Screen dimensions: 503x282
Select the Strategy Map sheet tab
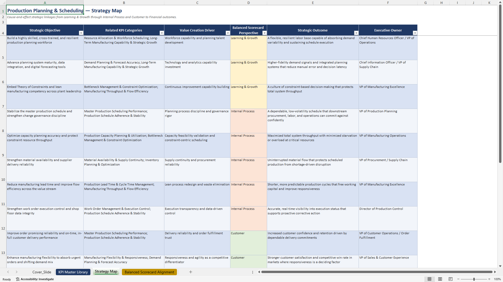pyautogui.click(x=106, y=272)
